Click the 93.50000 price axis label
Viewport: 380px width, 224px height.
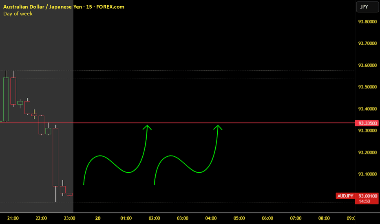(367, 87)
